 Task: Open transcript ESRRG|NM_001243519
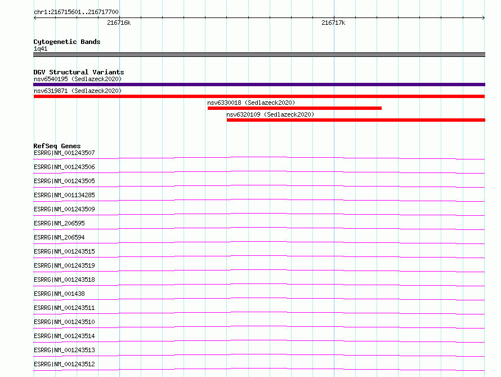click(x=64, y=265)
